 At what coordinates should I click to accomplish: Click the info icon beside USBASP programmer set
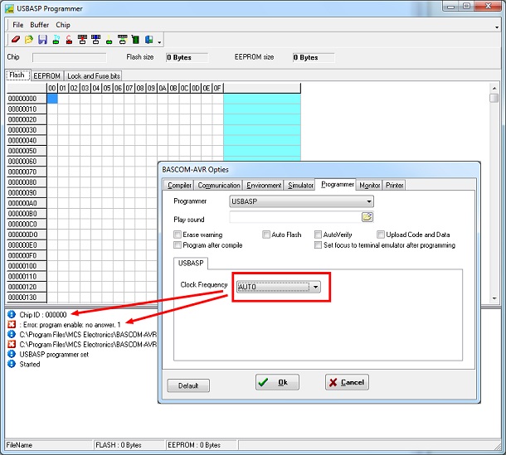pos(12,354)
